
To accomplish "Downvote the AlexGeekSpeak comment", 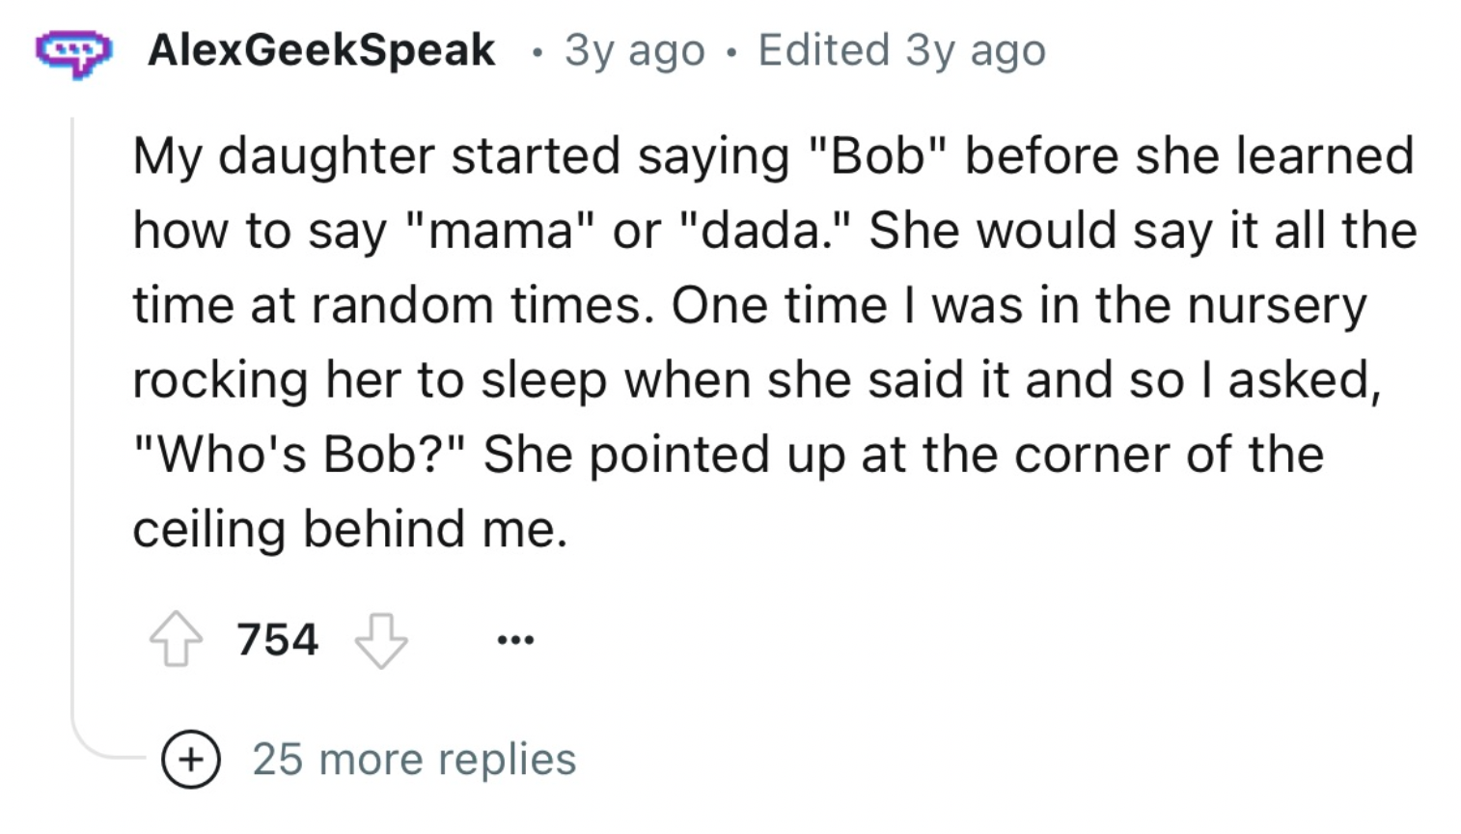I will (381, 640).
